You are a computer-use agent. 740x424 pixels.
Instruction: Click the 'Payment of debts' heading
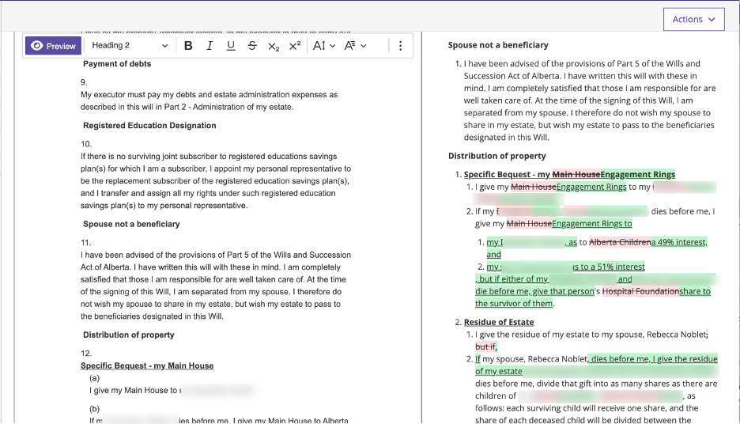tap(117, 63)
